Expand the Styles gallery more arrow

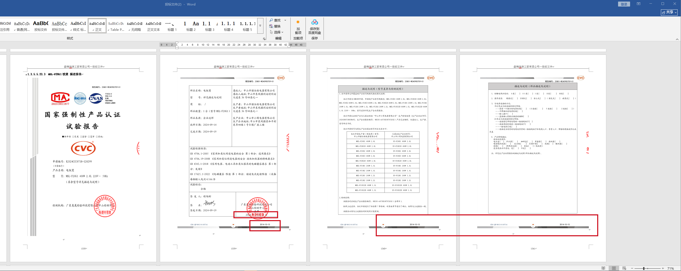pyautogui.click(x=260, y=26)
